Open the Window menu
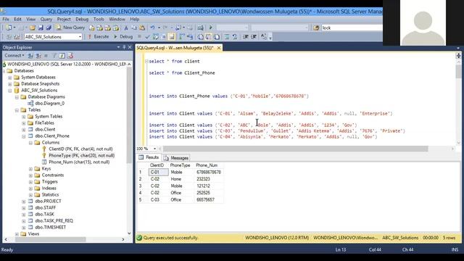Screen dimensions: 464x261 pyautogui.click(x=117, y=19)
